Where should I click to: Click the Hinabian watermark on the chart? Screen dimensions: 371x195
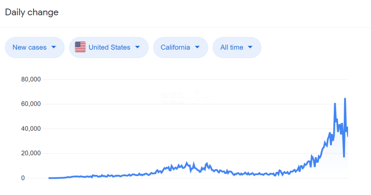[x=184, y=98]
